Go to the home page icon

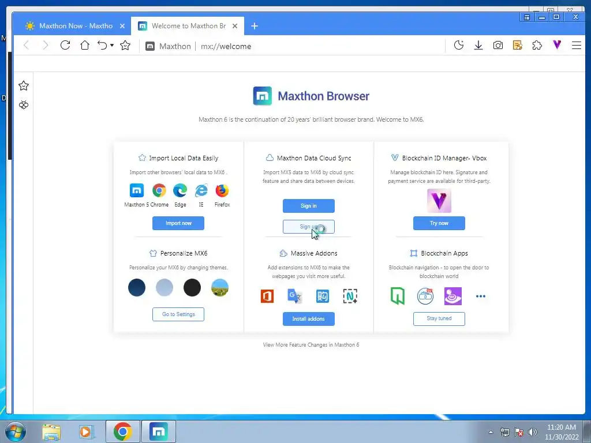pyautogui.click(x=85, y=46)
